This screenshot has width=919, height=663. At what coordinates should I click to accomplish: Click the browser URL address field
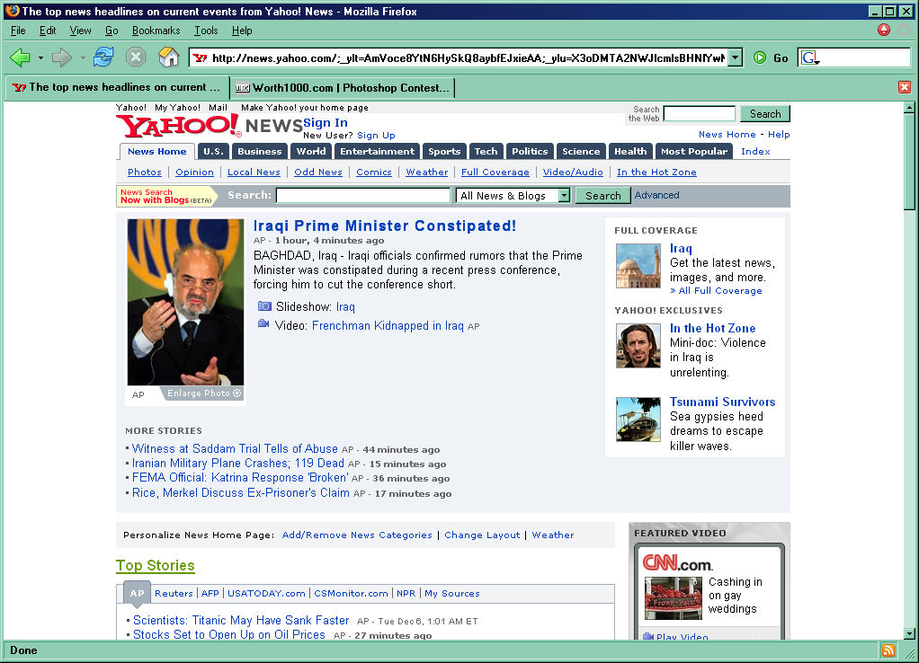[468, 58]
